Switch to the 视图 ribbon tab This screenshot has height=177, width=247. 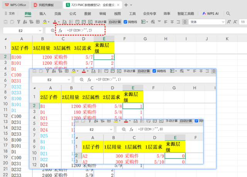117,13
